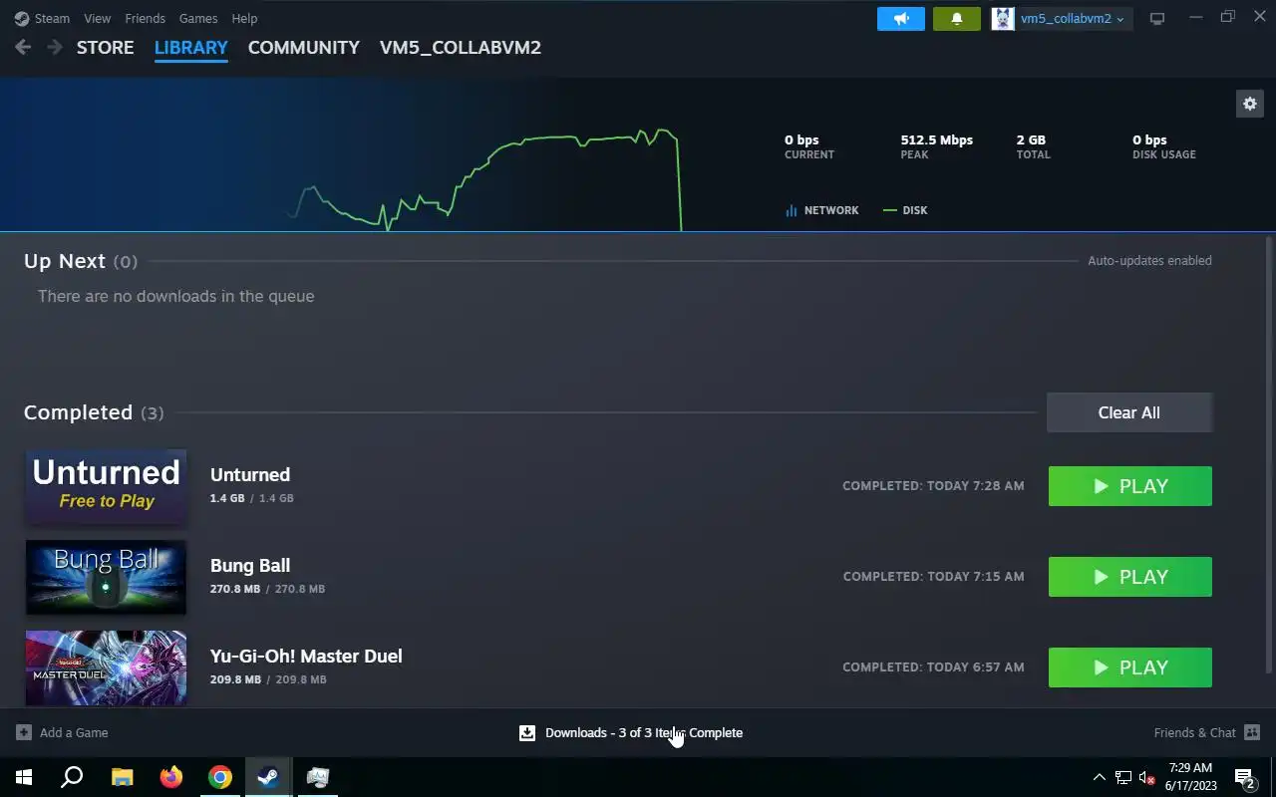1276x797 pixels.
Task: Click the account avatar image
Action: [1003, 18]
